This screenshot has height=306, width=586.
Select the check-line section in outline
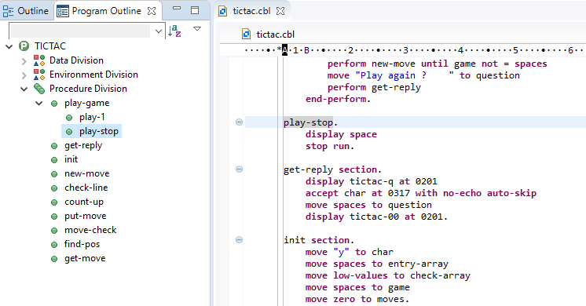pyautogui.click(x=86, y=188)
